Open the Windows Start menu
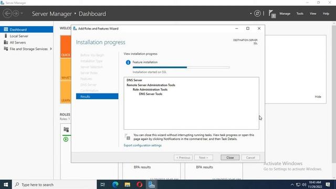This screenshot has width=336, height=189. (x=6, y=184)
